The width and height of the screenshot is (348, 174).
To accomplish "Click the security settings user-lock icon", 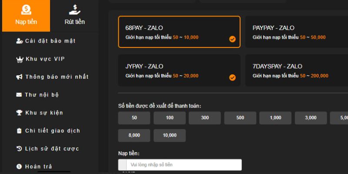I will 20,41.
